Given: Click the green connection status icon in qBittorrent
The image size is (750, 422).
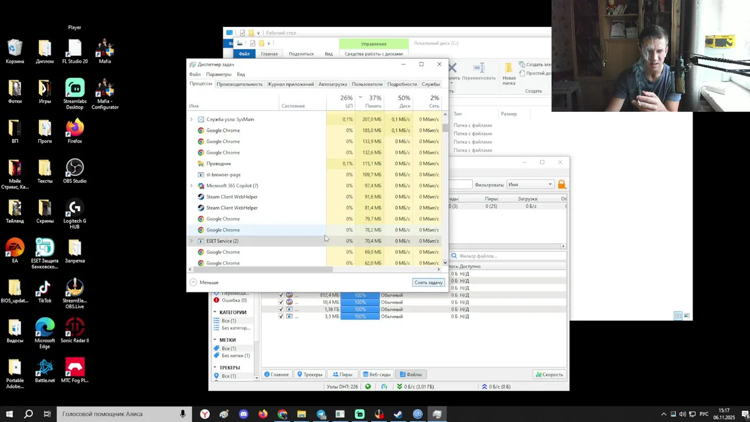Looking at the screenshot, I should tap(368, 386).
